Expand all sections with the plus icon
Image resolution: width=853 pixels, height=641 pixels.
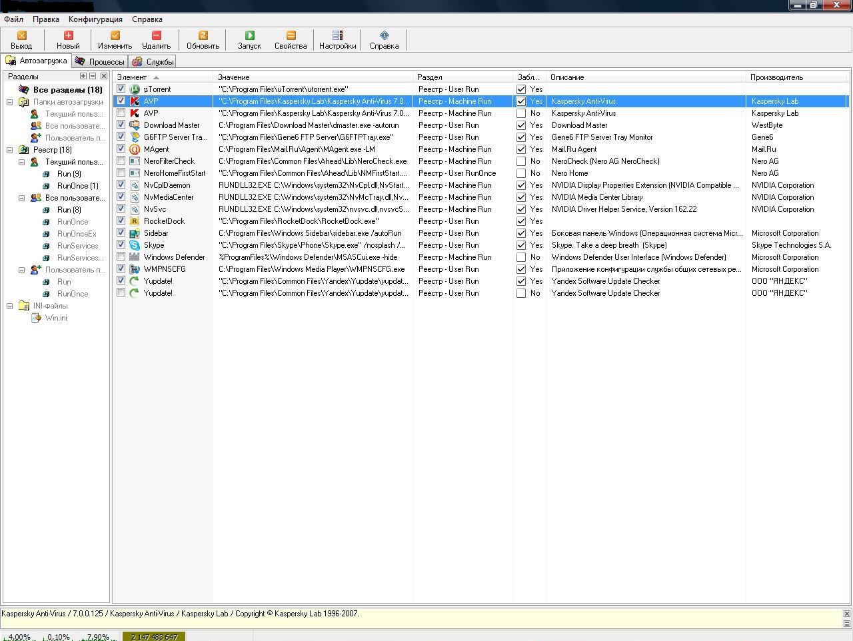83,76
